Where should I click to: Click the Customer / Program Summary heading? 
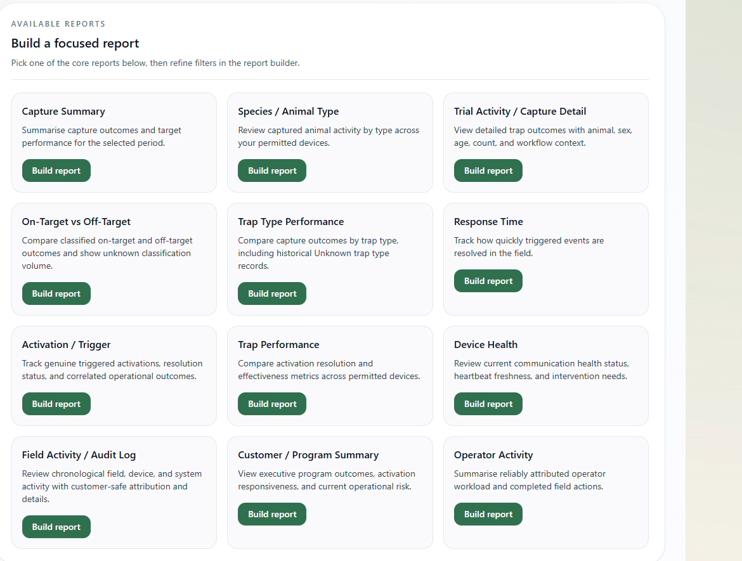point(308,455)
